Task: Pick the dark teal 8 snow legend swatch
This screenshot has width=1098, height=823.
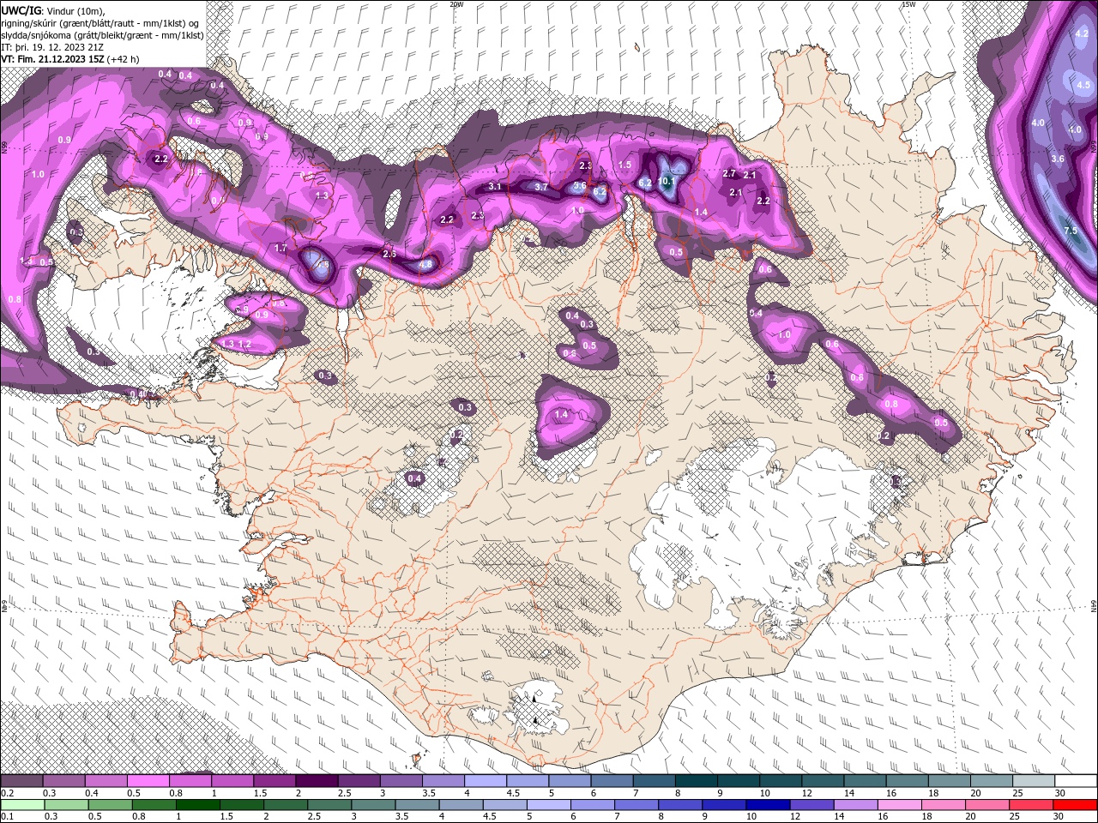Action: pos(697,781)
